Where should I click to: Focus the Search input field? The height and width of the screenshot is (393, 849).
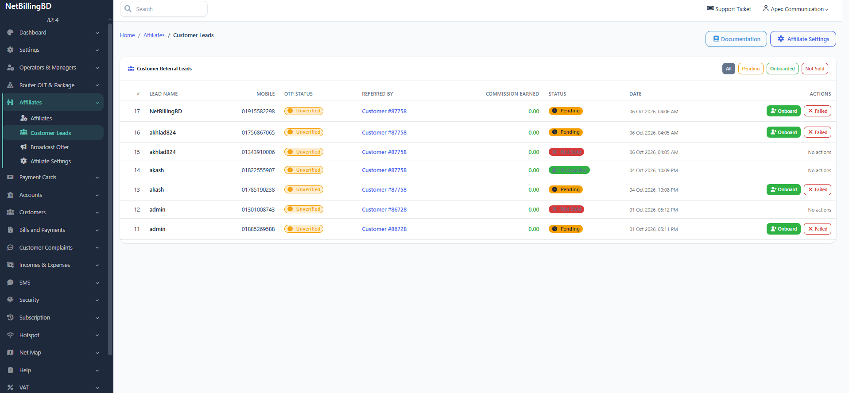[x=164, y=9]
